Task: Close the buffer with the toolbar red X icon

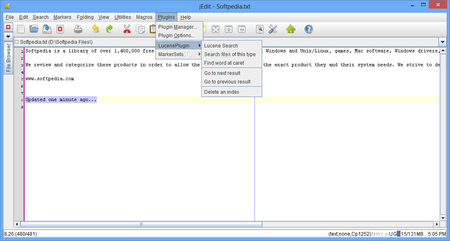Action: click(x=60, y=29)
